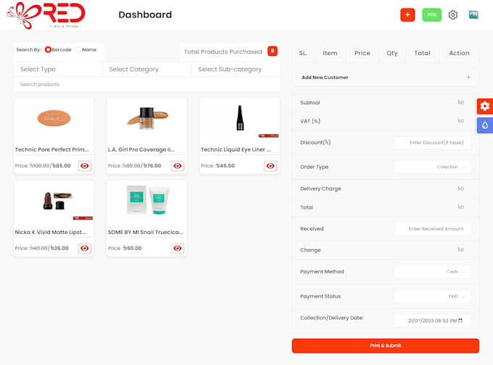Open calendar icon in delivery date field
Viewport: 493px width, 365px height.
(460, 320)
